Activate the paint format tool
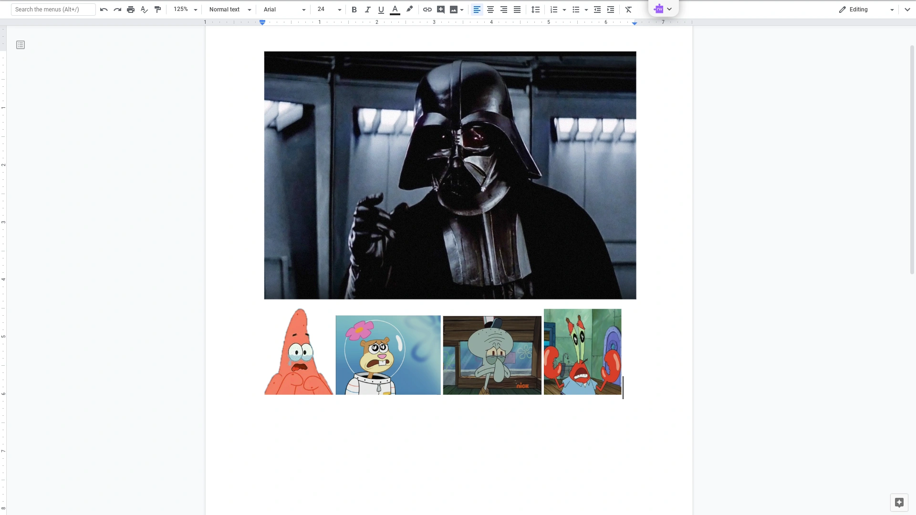916x515 pixels. [158, 10]
